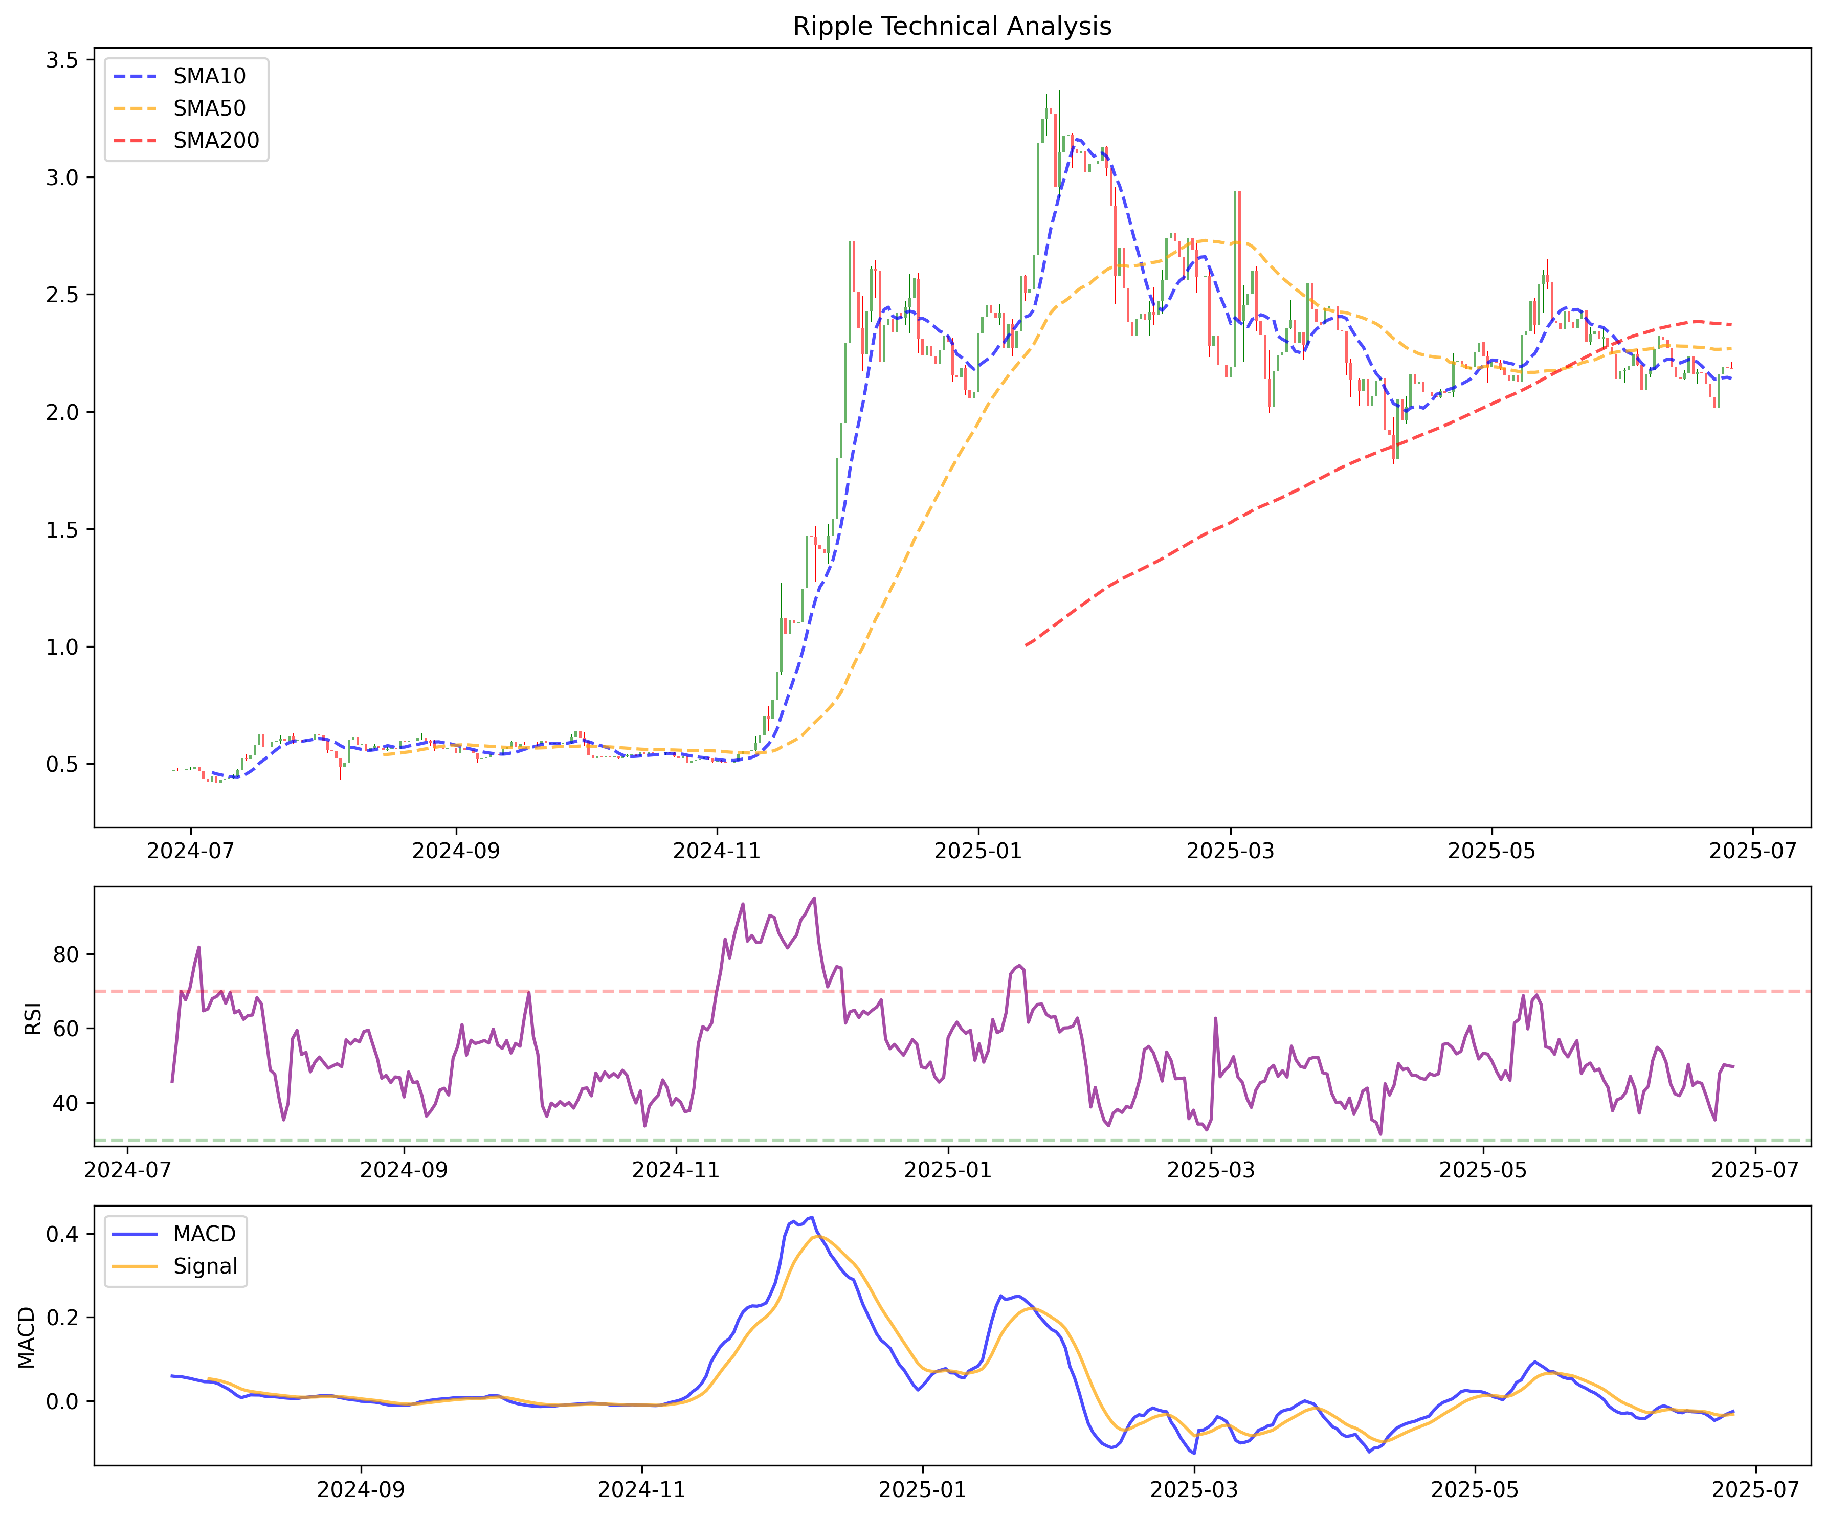Click the 80 RSI axis tick label
Viewport: 1826px width, 1517px height.
coord(65,954)
